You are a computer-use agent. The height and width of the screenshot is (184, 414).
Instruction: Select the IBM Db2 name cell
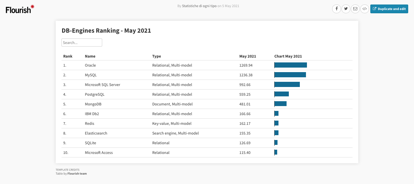click(92, 114)
